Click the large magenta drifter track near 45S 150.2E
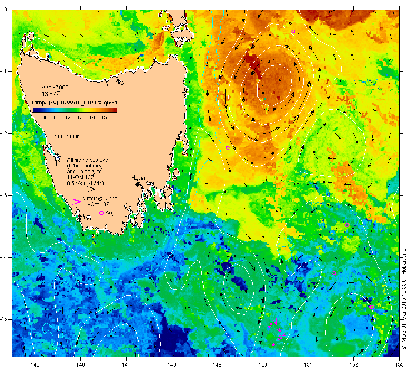 (x=274, y=322)
